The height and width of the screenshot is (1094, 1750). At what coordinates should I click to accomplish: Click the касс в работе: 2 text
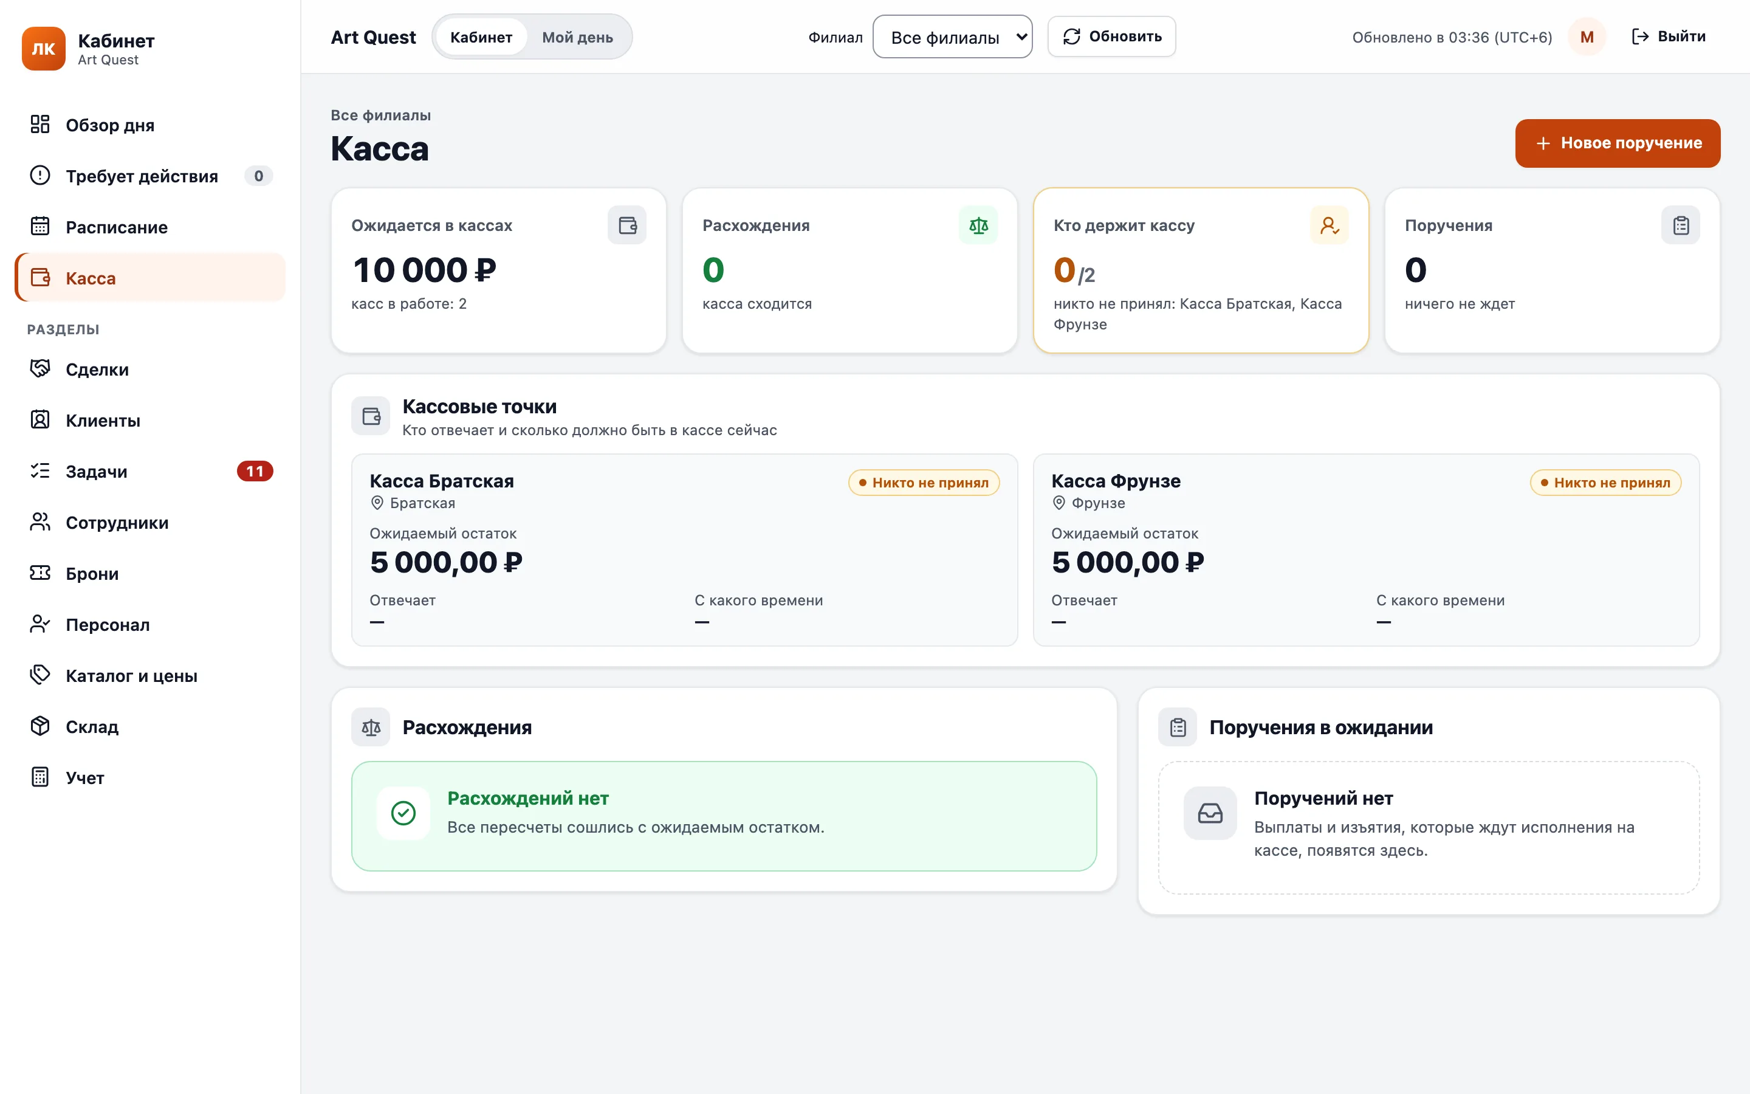408,304
